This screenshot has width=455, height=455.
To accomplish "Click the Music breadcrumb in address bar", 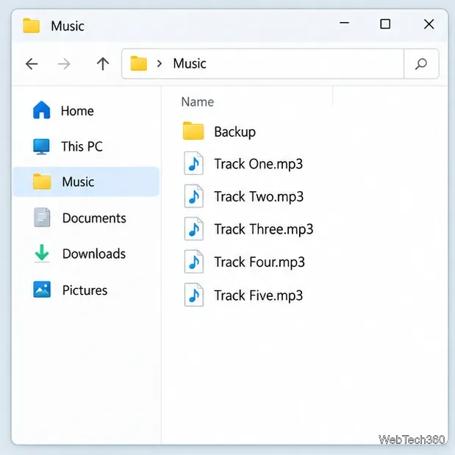I will (190, 63).
